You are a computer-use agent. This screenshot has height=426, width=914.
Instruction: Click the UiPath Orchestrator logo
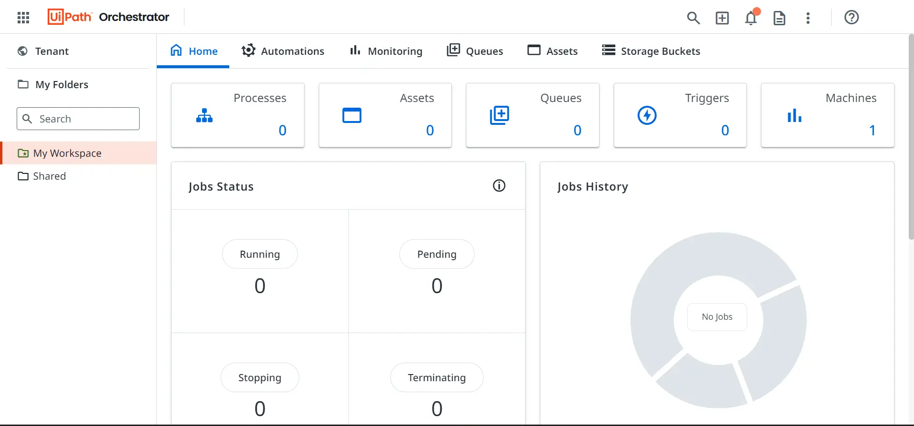click(x=108, y=17)
